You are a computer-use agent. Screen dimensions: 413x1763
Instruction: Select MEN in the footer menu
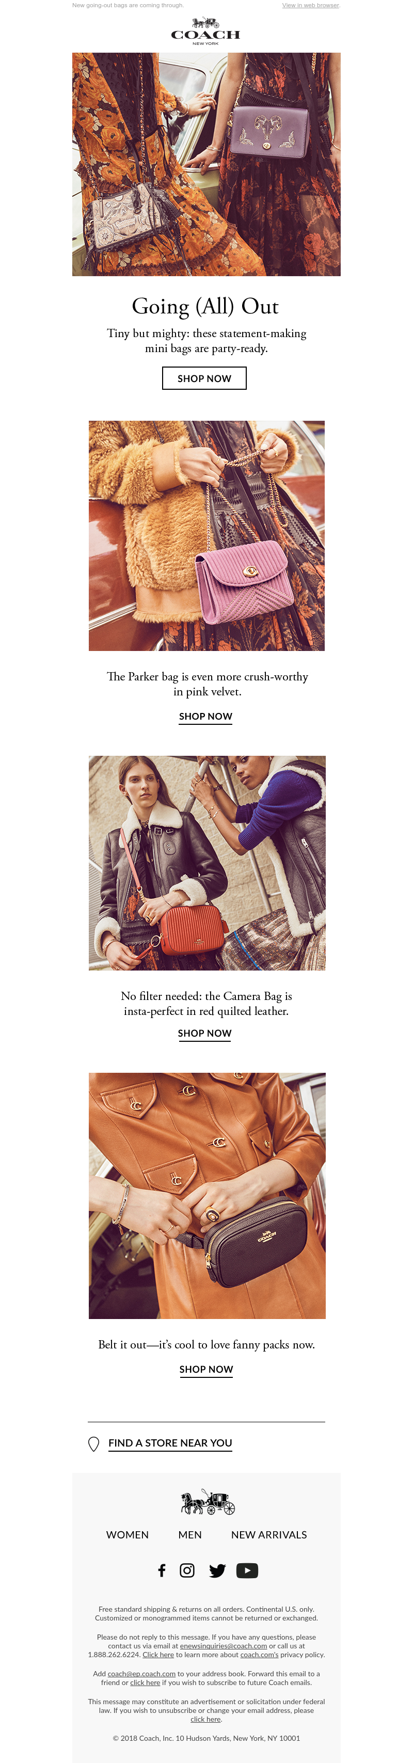click(189, 1534)
